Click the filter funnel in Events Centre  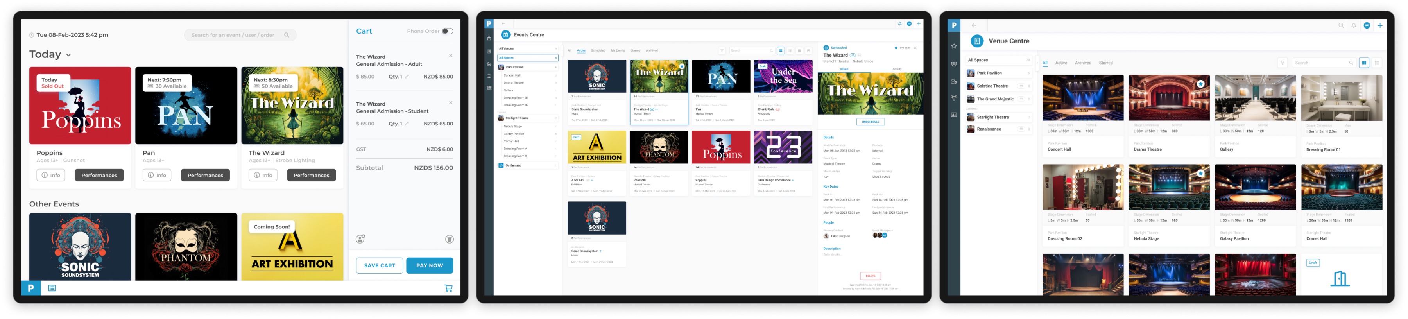click(x=722, y=51)
